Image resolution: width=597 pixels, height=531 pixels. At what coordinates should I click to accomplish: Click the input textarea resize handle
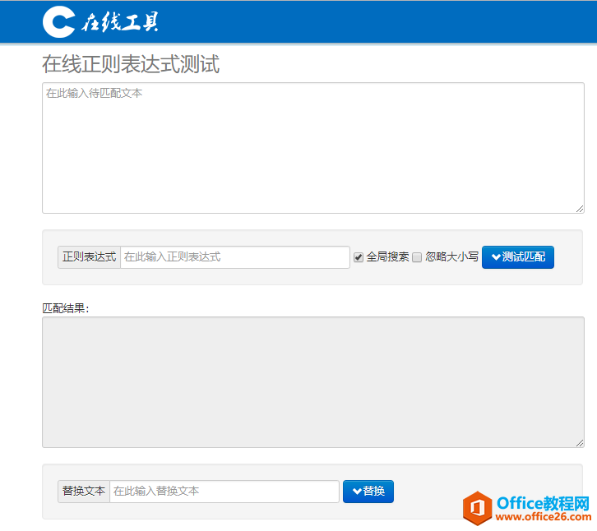point(580,209)
